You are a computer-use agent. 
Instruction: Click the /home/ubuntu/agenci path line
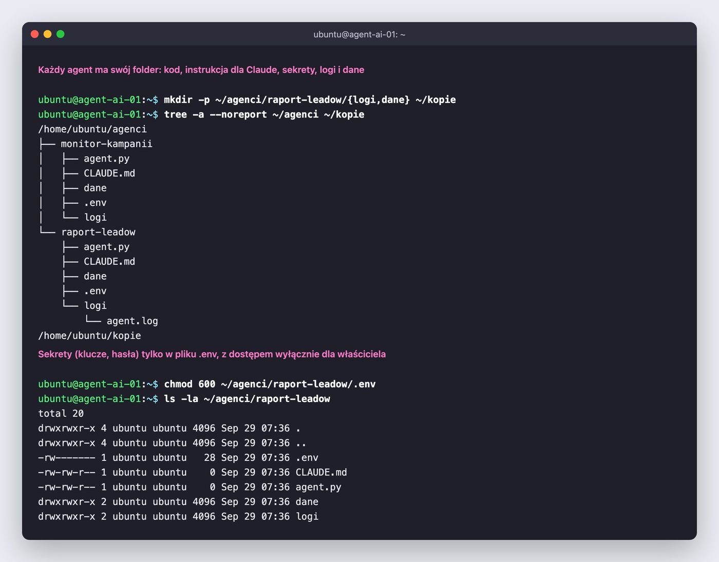coord(92,129)
